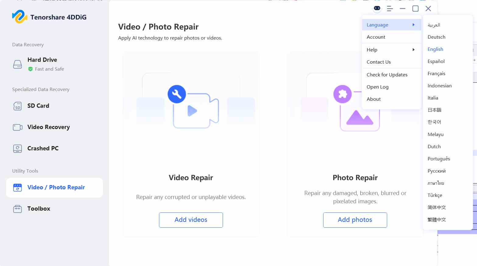Select Korean (한국어) language
The image size is (477, 266).
point(434,122)
